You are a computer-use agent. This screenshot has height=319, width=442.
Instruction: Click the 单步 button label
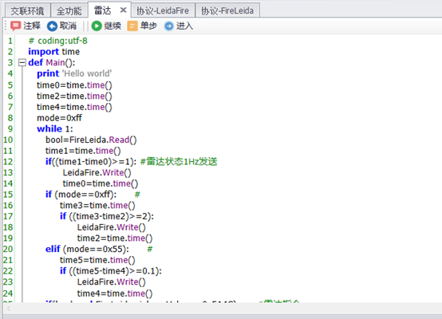pos(148,26)
